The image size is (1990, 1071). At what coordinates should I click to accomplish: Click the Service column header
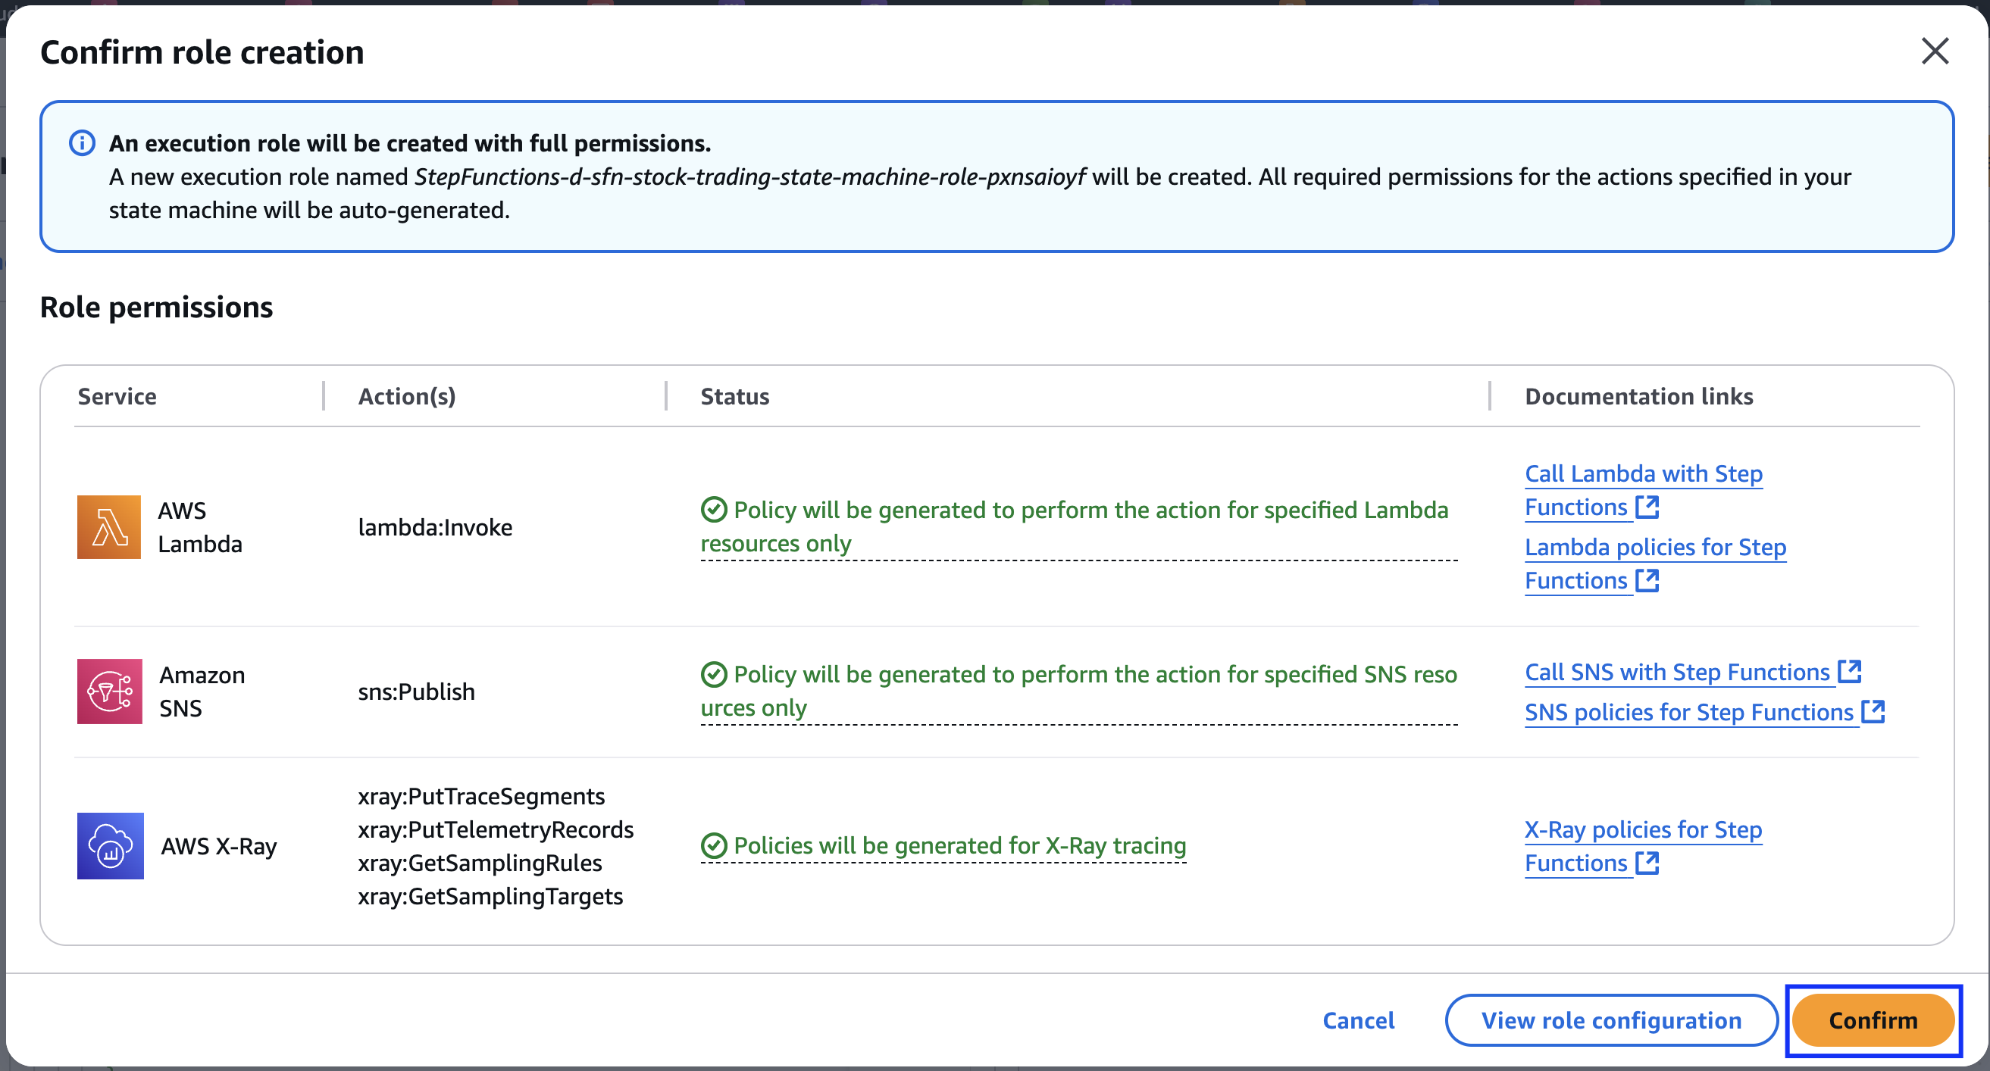[x=117, y=396]
